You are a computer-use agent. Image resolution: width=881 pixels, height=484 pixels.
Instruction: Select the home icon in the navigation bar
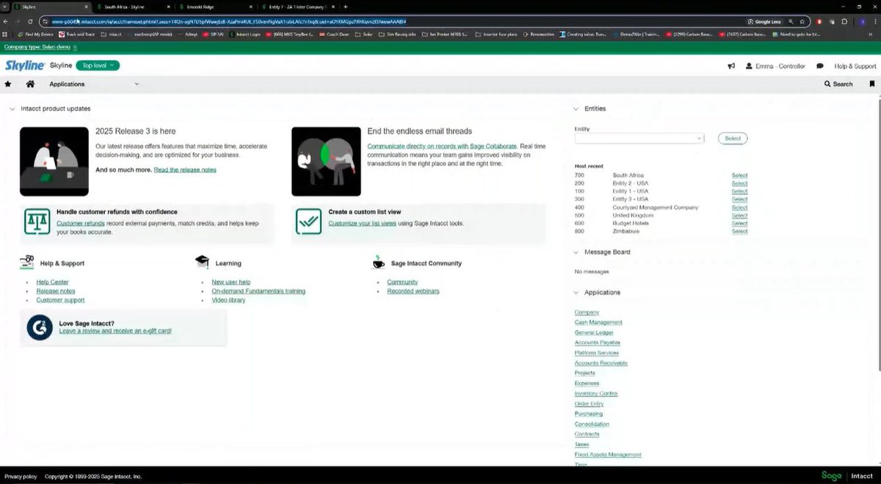(29, 84)
